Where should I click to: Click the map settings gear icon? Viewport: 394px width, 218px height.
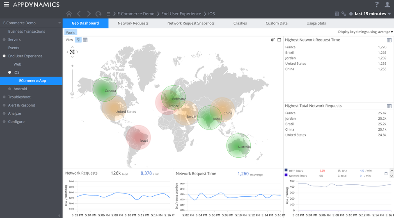click(x=272, y=40)
